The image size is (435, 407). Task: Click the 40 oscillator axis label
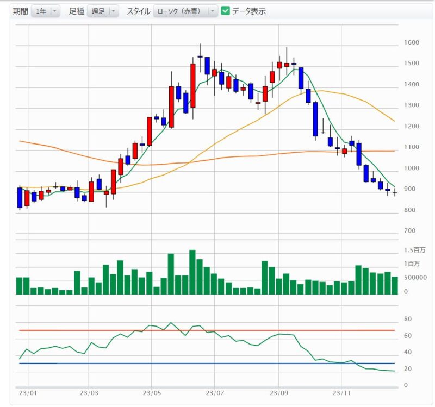(408, 352)
